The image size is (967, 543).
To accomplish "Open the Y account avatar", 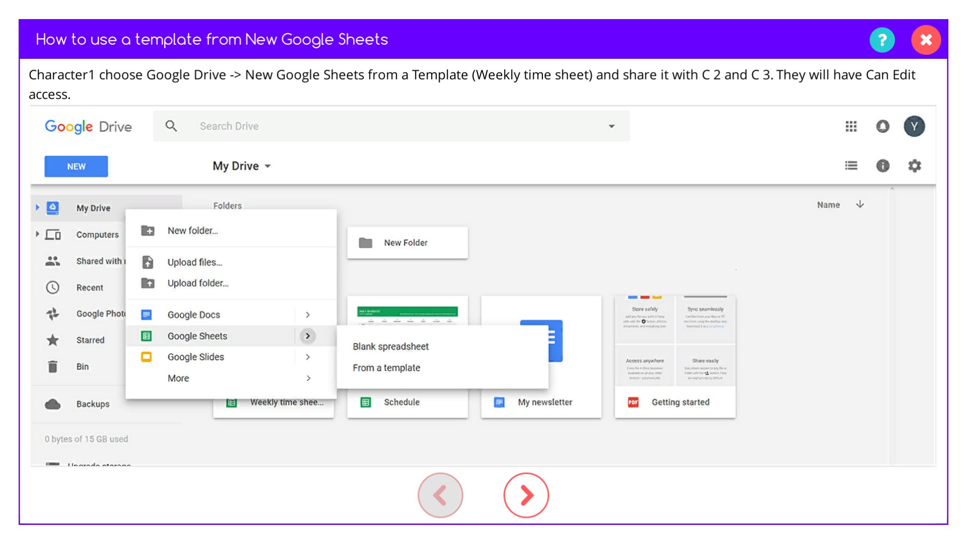I will click(914, 126).
